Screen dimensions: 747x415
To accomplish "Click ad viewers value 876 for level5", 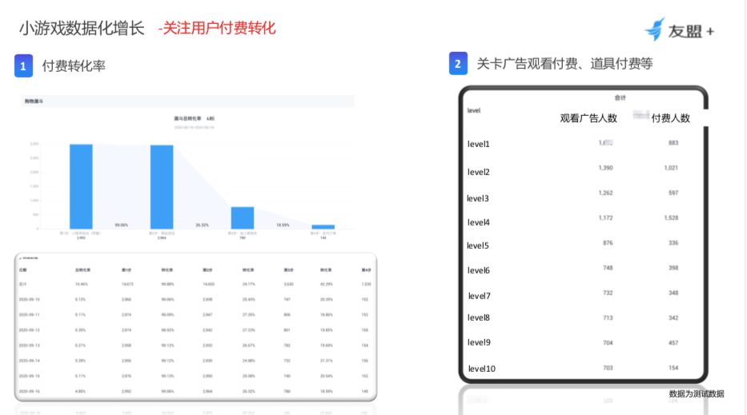I will (x=608, y=243).
